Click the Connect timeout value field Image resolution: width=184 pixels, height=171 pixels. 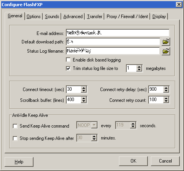[x=74, y=89]
